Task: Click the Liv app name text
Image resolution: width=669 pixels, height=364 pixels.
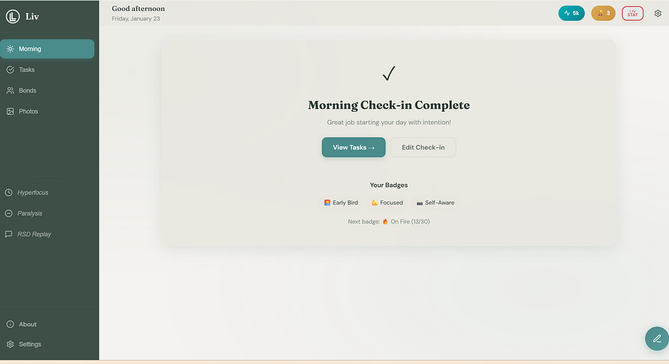Action: tap(32, 16)
